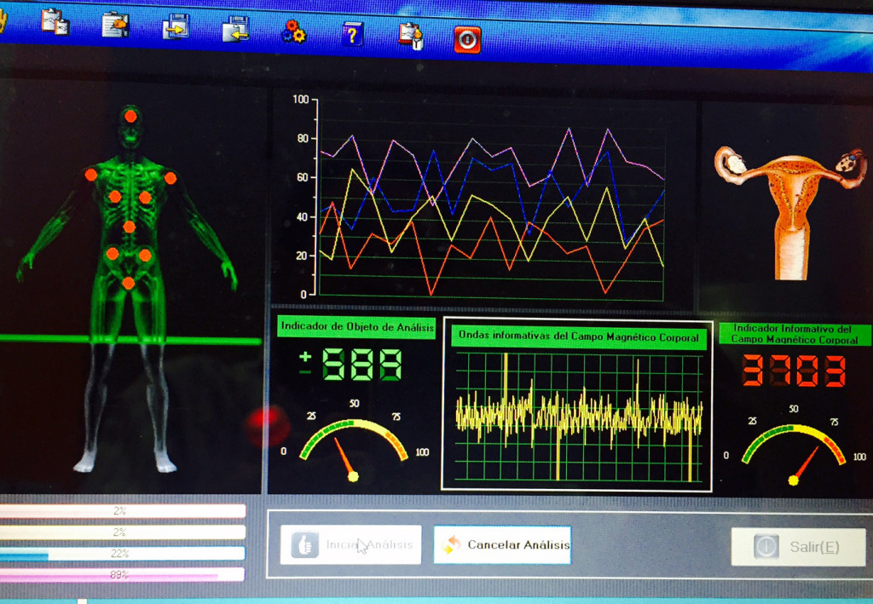Viewport: 873px width, 604px height.
Task: Click the Ondas informativas waveform graph
Action: (577, 415)
